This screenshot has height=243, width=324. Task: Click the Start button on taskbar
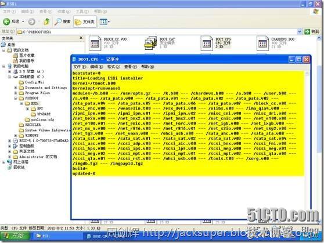point(15,236)
